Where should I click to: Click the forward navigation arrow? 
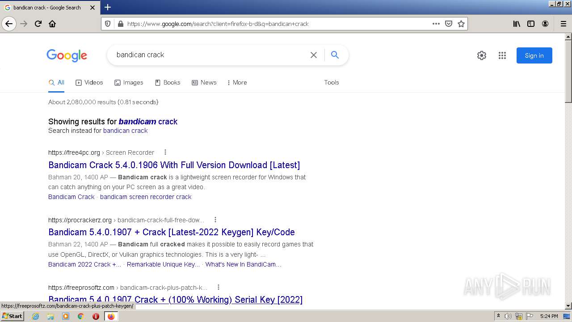click(x=24, y=24)
